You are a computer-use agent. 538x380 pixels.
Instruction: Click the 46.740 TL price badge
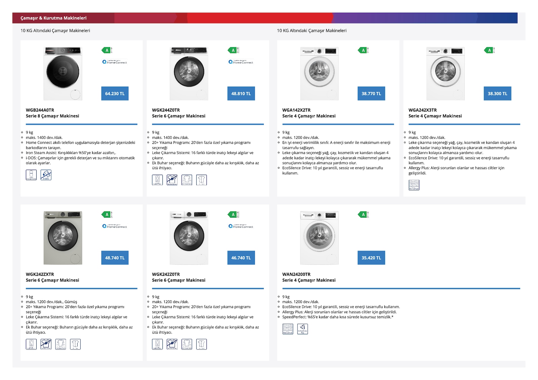[241, 258]
